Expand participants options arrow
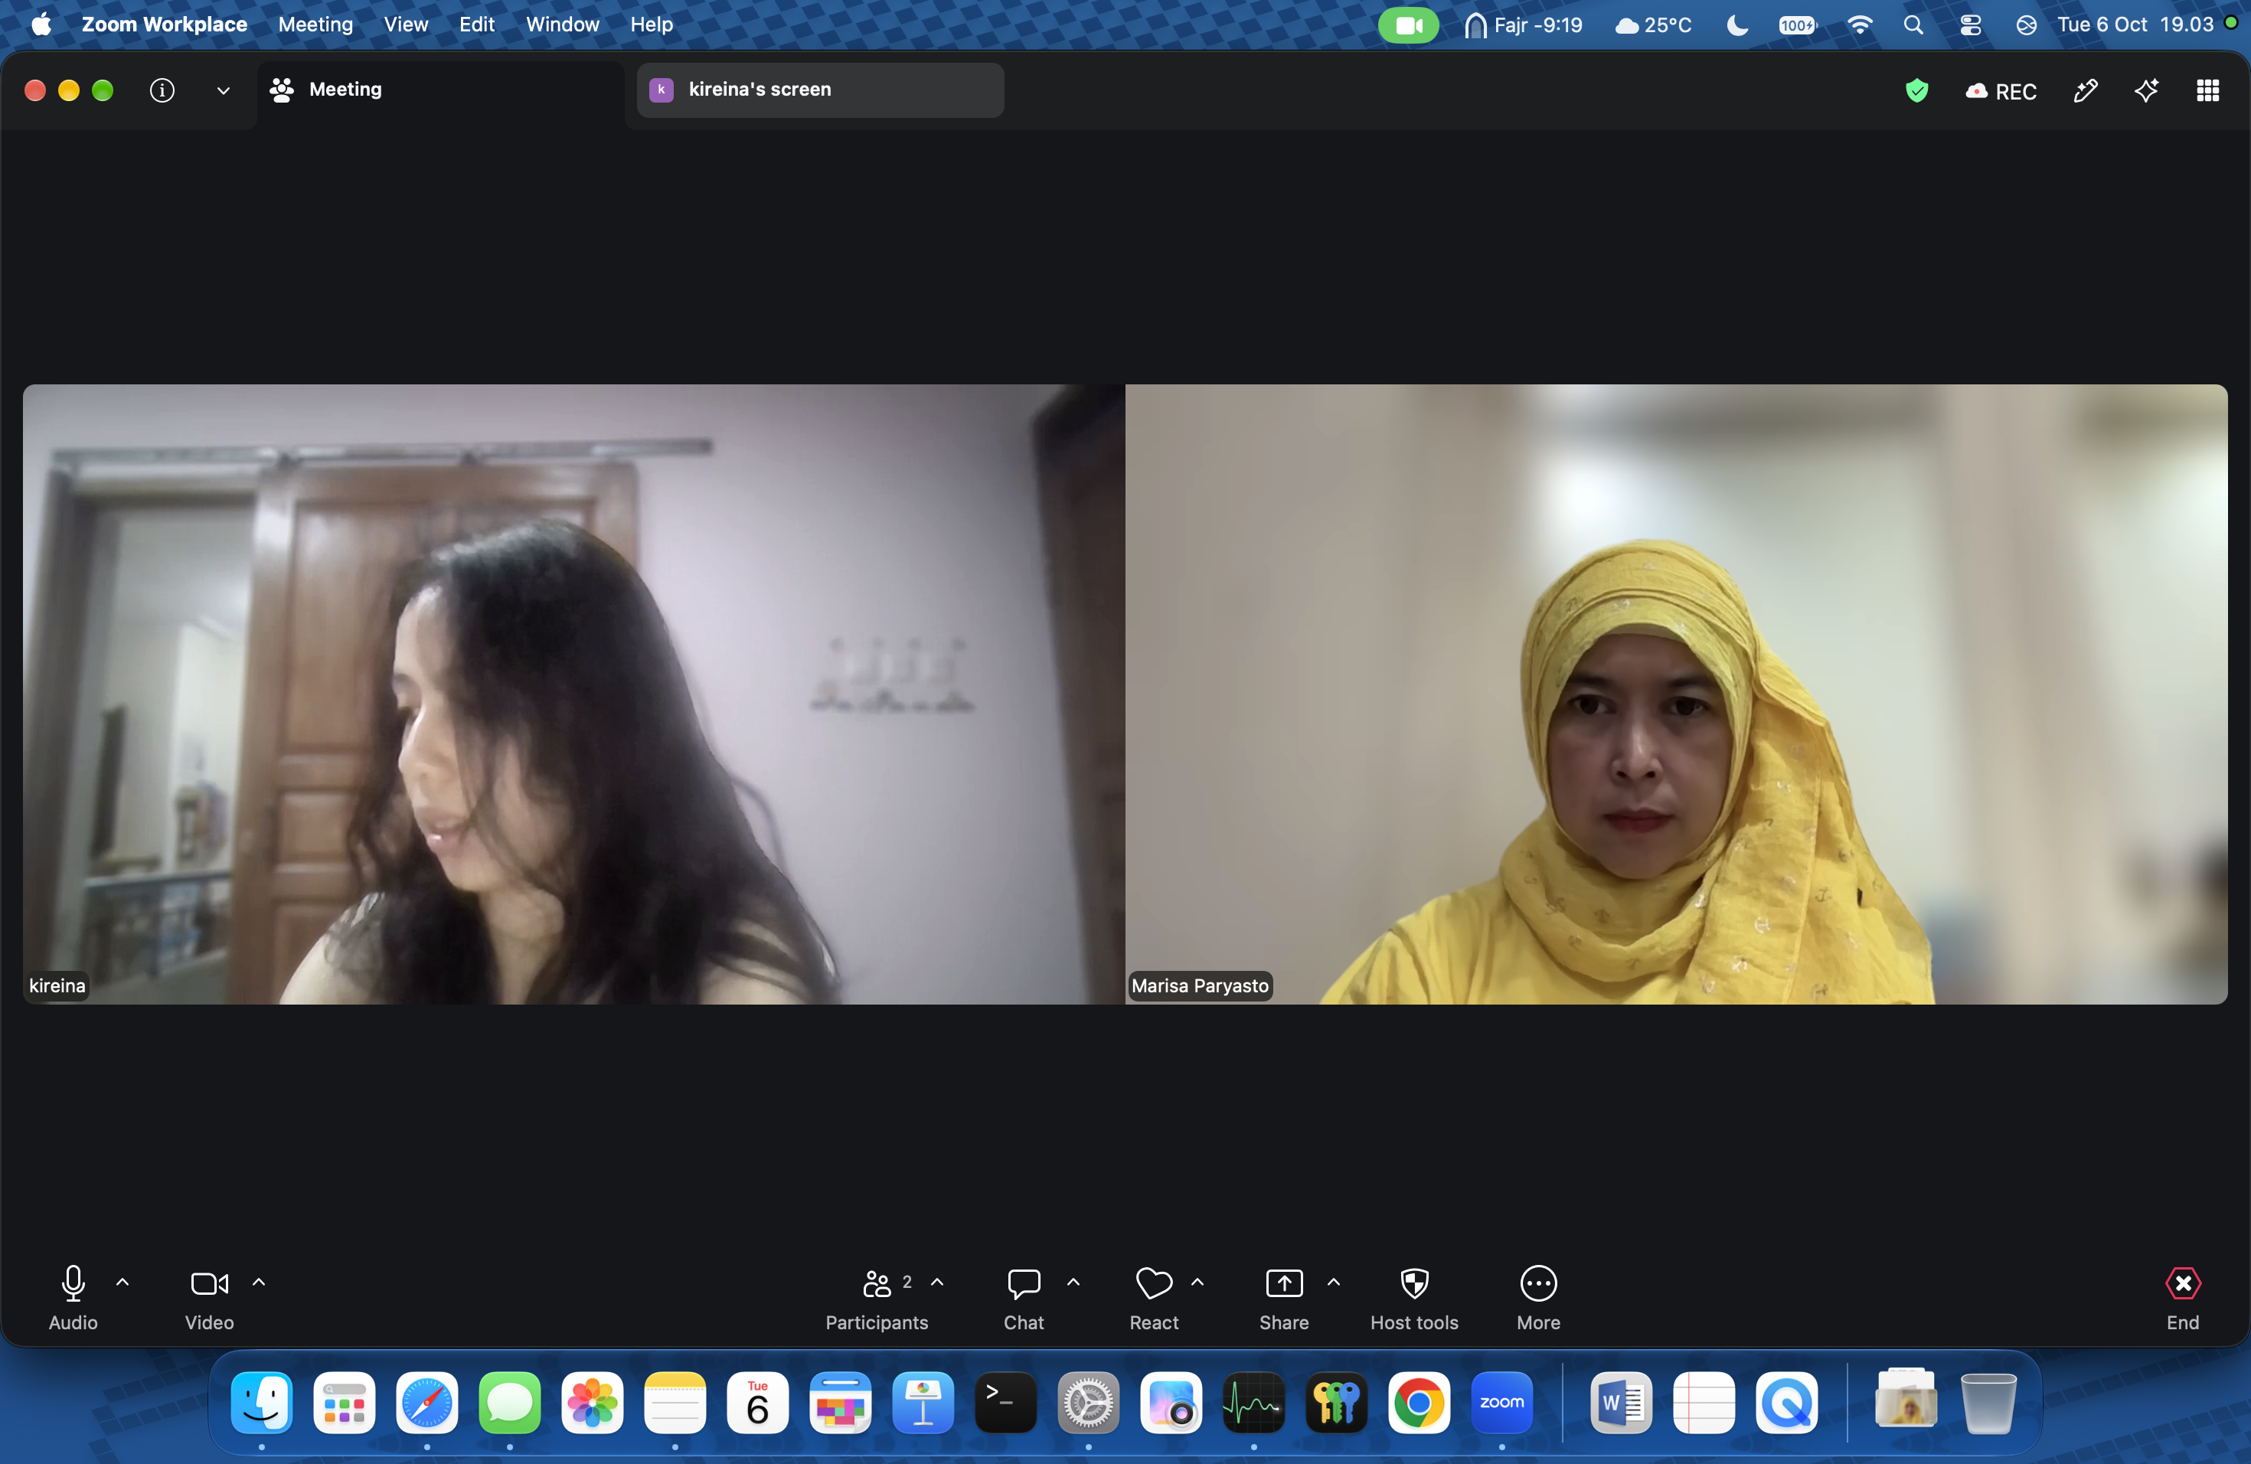2251x1464 pixels. [x=937, y=1283]
